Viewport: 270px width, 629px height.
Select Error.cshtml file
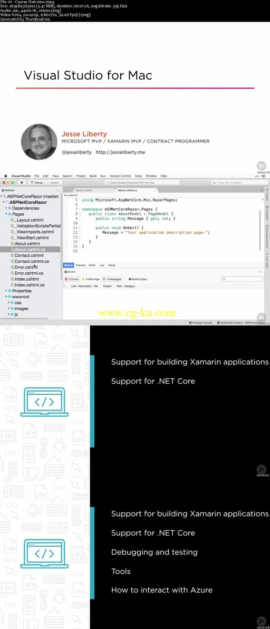pyautogui.click(x=26, y=267)
